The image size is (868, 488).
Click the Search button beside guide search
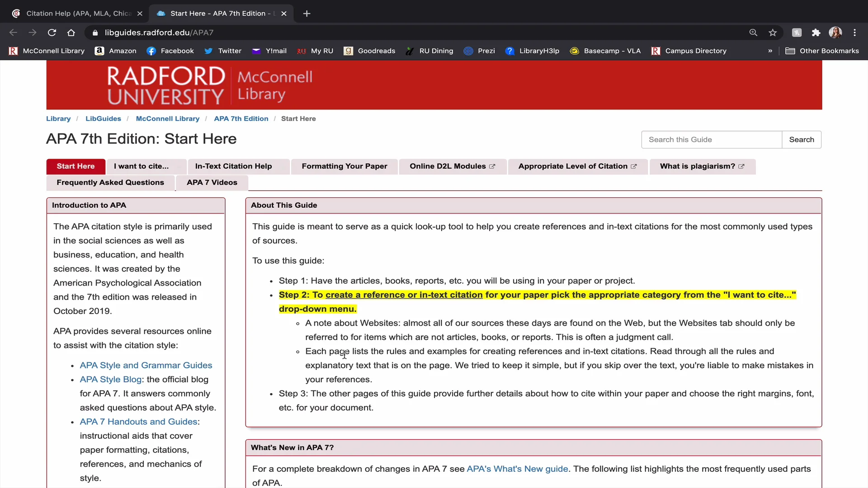coord(801,140)
